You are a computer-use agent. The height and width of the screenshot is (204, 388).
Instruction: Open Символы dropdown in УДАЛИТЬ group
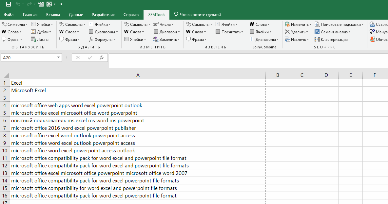72,24
